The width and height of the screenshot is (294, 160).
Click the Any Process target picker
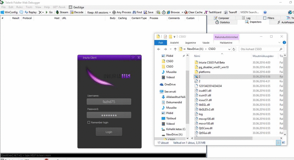click(x=122, y=12)
